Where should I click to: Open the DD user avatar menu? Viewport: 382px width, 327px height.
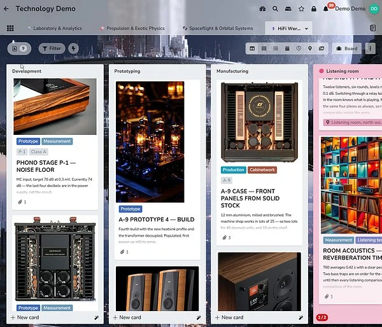click(374, 9)
